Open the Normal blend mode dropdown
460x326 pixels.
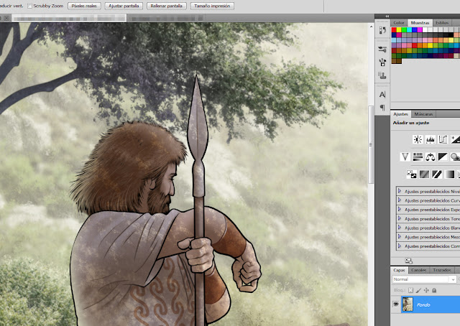pos(424,279)
